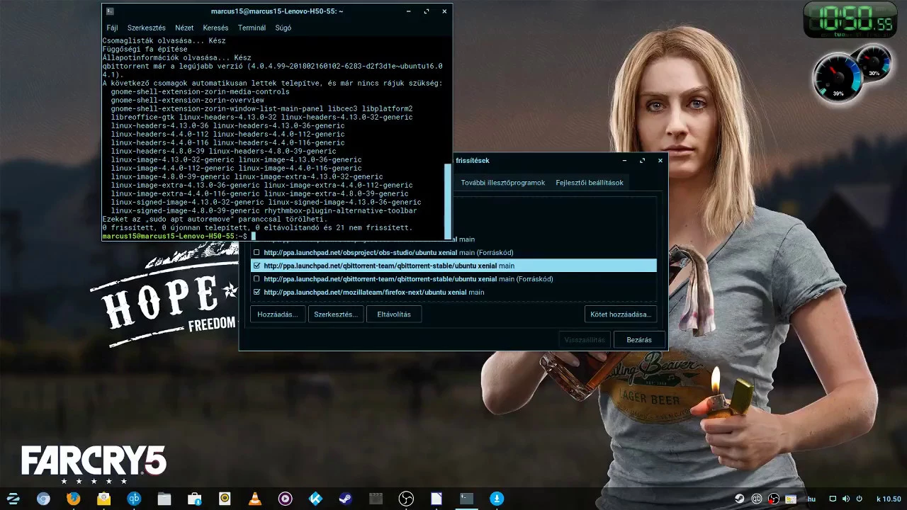Click the Eltávolítás button
The image size is (907, 510).
394,314
